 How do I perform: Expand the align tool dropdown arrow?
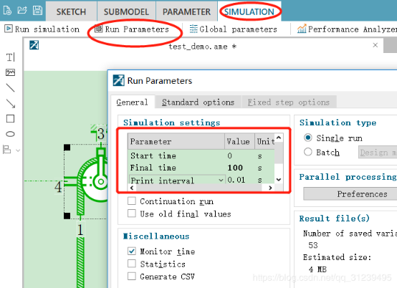tap(18, 150)
